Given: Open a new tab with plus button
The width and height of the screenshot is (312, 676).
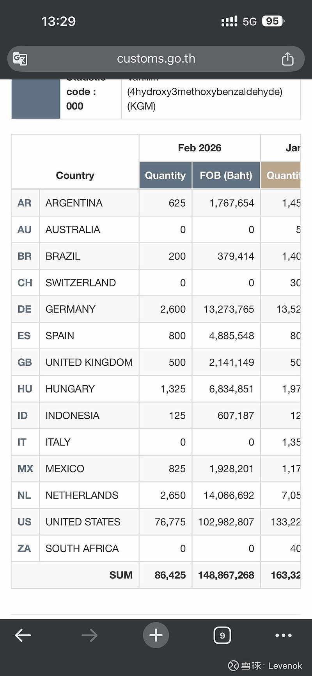Looking at the screenshot, I should pyautogui.click(x=156, y=635).
